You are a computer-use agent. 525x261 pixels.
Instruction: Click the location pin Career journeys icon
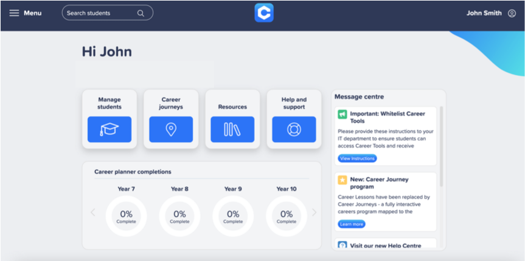tap(171, 129)
